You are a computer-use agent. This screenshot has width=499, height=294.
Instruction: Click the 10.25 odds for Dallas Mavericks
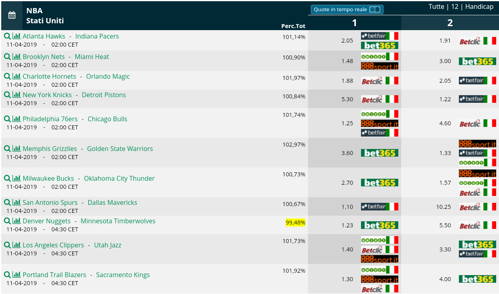coord(444,207)
